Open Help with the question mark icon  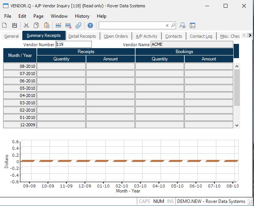[x=90, y=25]
